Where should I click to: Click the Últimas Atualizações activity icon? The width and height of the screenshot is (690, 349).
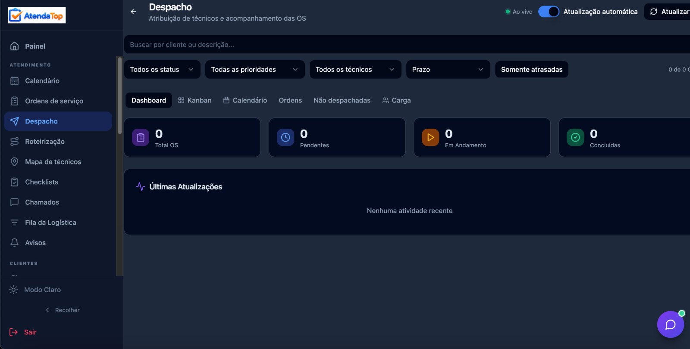(141, 186)
